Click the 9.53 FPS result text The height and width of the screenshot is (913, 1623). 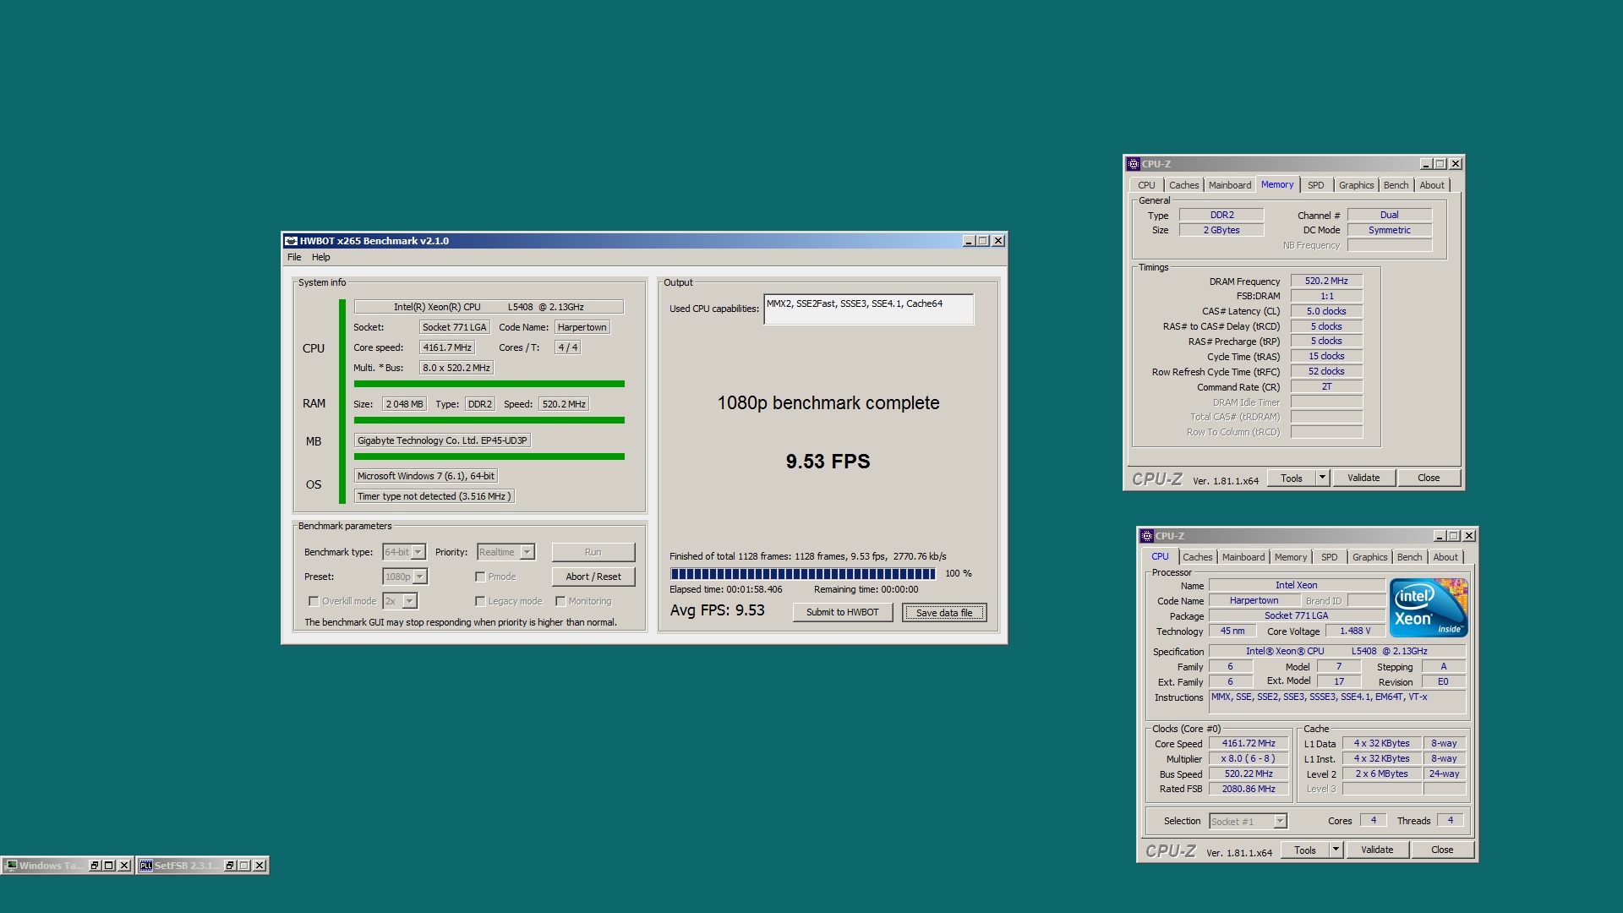coord(828,462)
